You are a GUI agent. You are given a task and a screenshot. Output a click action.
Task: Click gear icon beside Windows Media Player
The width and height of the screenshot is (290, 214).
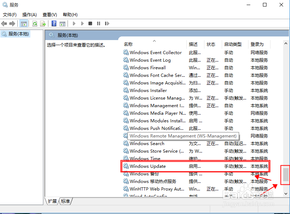(126, 113)
